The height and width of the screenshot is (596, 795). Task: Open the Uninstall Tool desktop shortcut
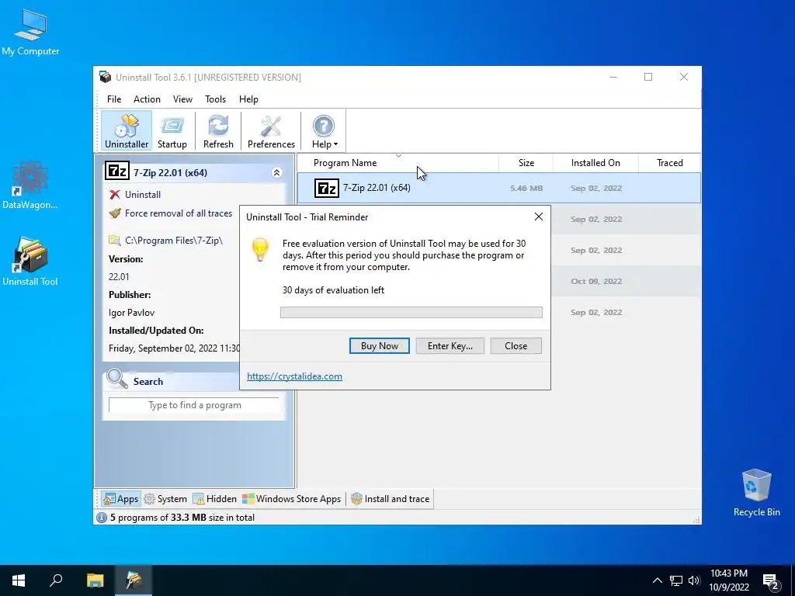tap(30, 262)
